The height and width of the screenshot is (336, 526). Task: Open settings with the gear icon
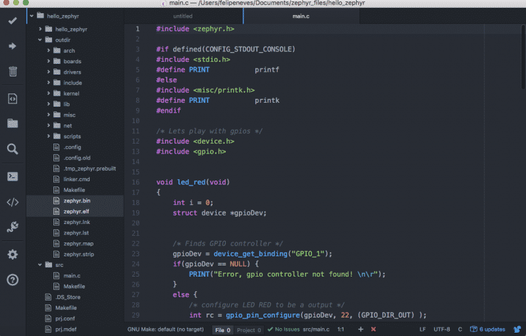[13, 254]
